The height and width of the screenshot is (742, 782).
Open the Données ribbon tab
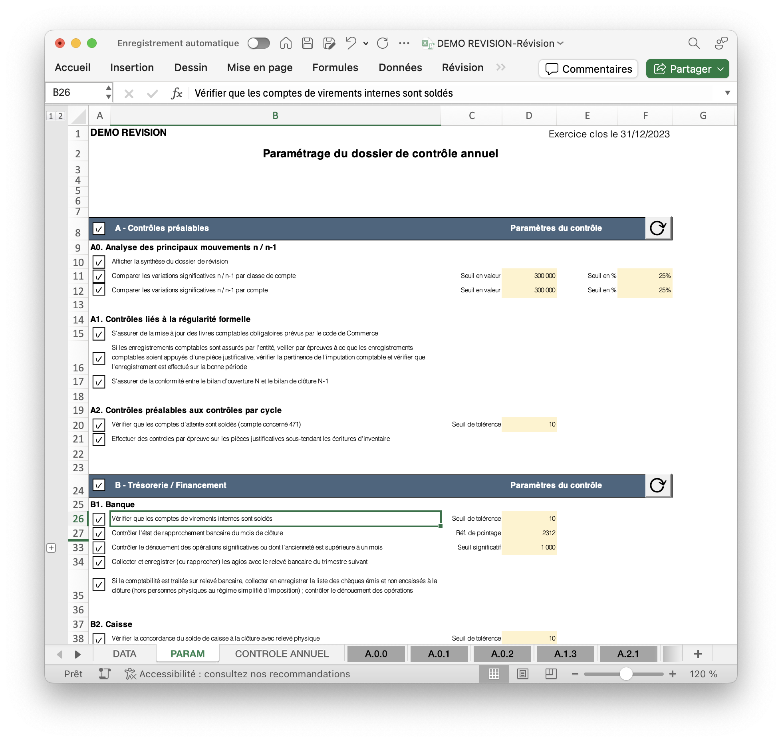click(x=400, y=67)
